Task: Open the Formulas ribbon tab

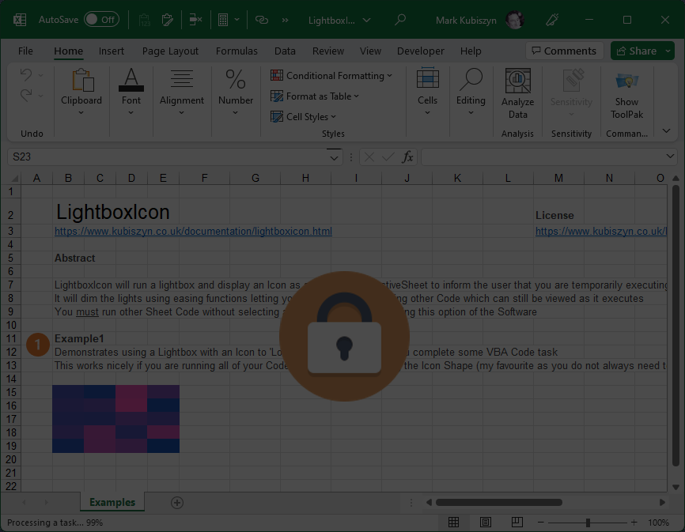Action: (x=237, y=51)
